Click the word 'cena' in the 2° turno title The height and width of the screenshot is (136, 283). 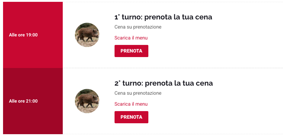pyautogui.click(x=205, y=83)
